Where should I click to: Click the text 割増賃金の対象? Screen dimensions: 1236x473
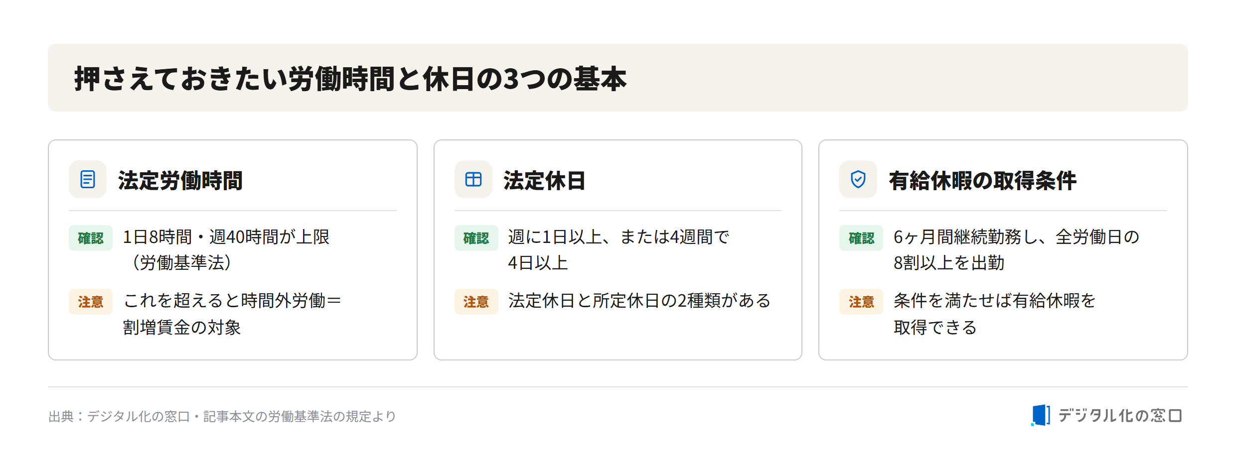[182, 327]
